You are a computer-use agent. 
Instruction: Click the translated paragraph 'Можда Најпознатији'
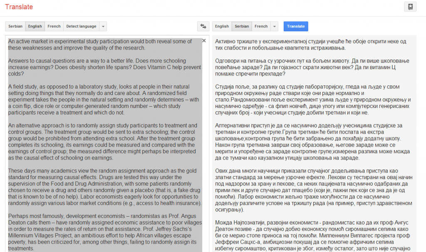[x=313, y=236]
